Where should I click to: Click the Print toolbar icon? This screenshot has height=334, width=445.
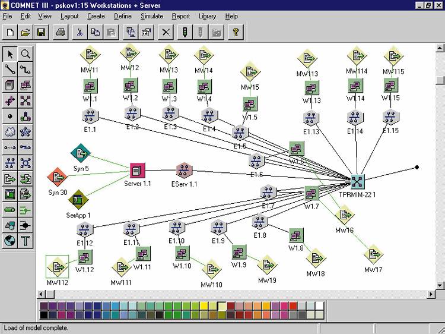click(x=61, y=32)
